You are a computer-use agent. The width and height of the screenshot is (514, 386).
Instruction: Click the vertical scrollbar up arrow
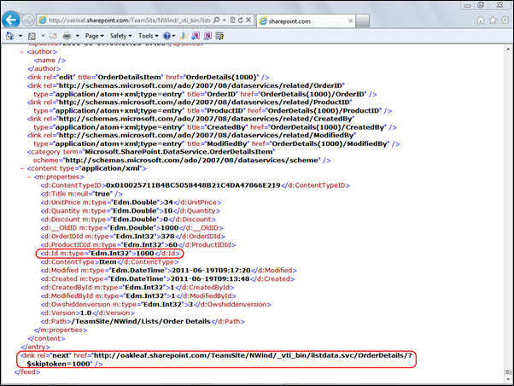[508, 49]
